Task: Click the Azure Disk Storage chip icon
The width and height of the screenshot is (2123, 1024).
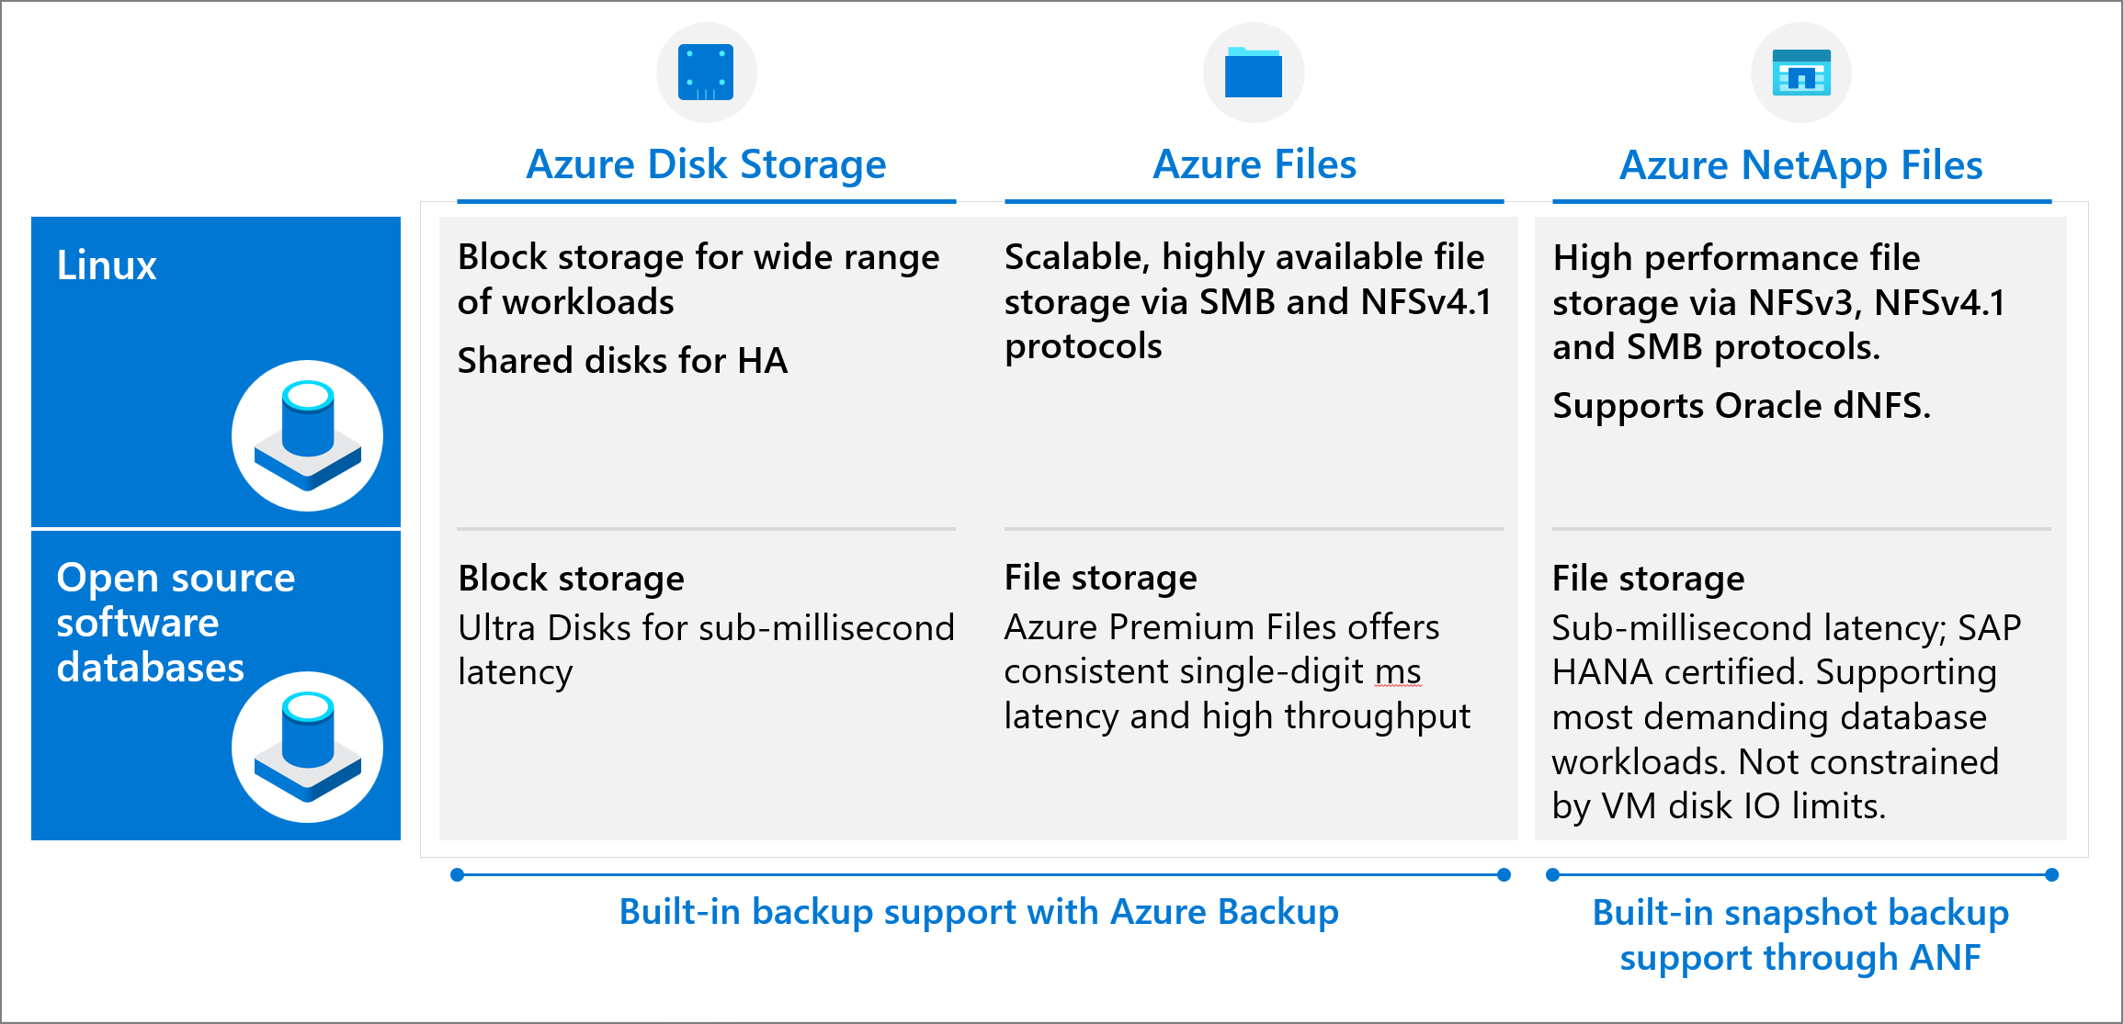Action: [x=706, y=73]
